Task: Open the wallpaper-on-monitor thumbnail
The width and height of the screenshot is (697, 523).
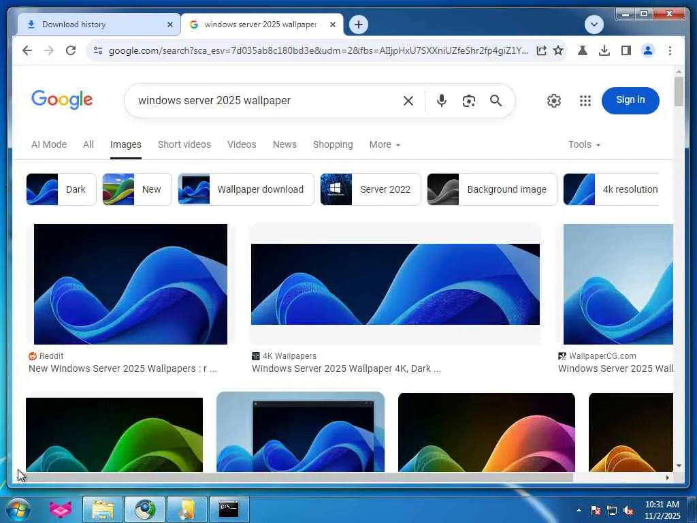Action: click(300, 432)
